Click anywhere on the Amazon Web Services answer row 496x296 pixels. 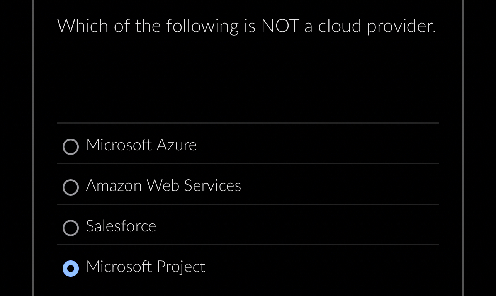click(x=247, y=186)
